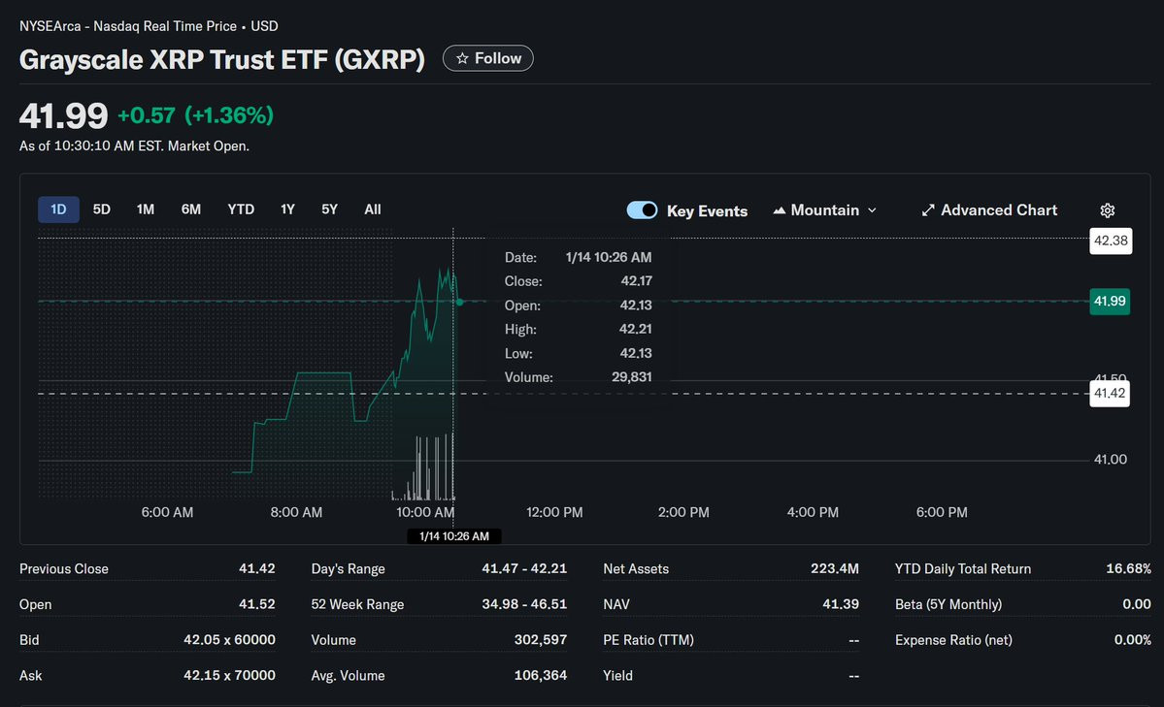Image resolution: width=1164 pixels, height=707 pixels.
Task: Click the volume bars near 10:00 AM
Action: coord(424,469)
